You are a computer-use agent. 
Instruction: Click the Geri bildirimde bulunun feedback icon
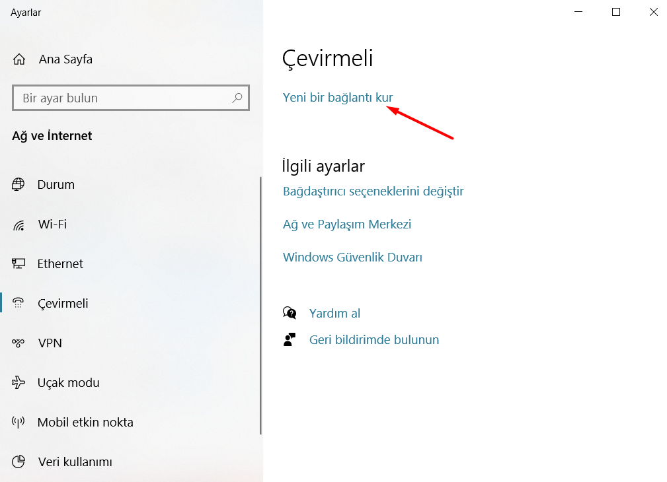tap(290, 340)
